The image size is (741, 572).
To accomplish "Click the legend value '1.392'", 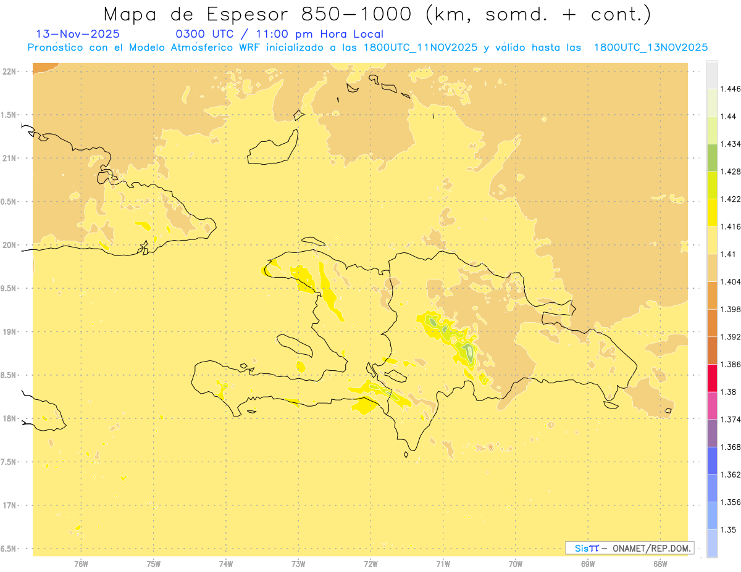I will point(731,337).
